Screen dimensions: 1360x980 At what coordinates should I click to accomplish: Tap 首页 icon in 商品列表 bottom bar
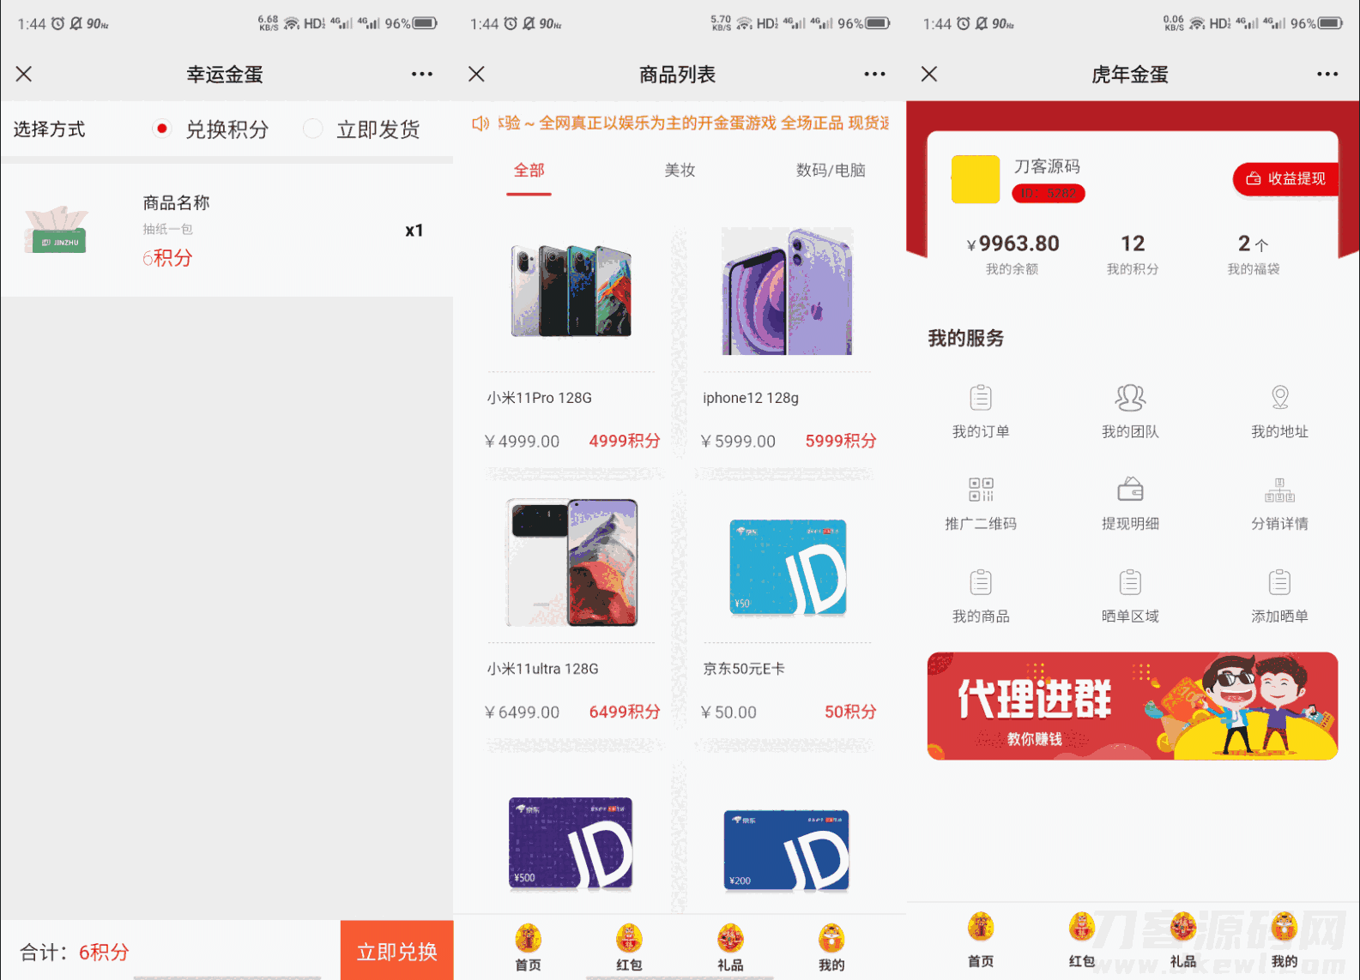point(529,939)
